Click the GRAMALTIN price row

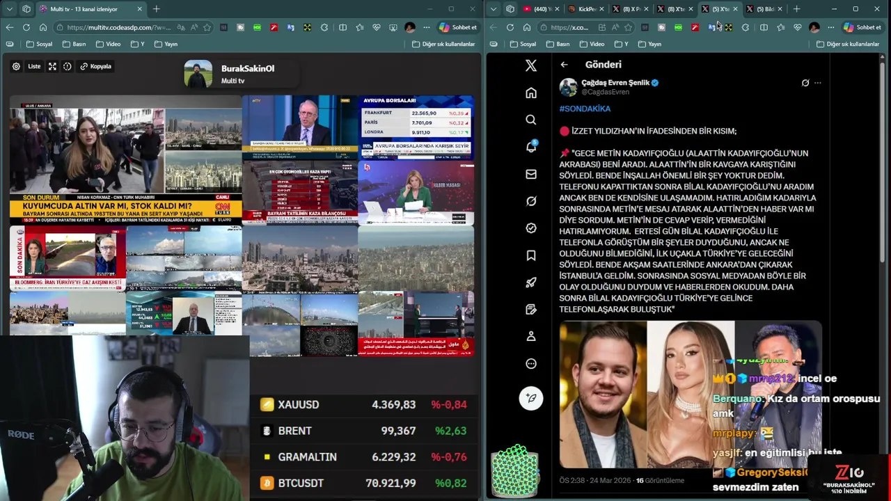363,457
